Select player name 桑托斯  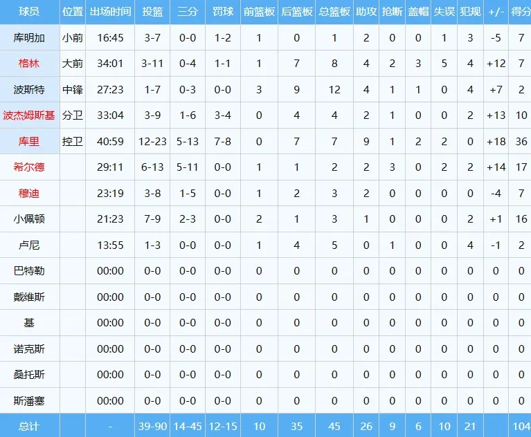click(x=29, y=375)
